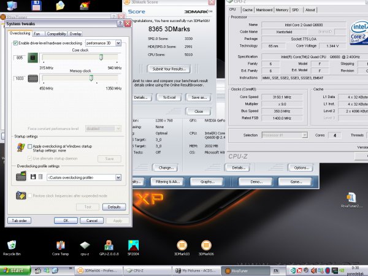
Task: Open the About tab in CPU-Z
Action: 310,10
